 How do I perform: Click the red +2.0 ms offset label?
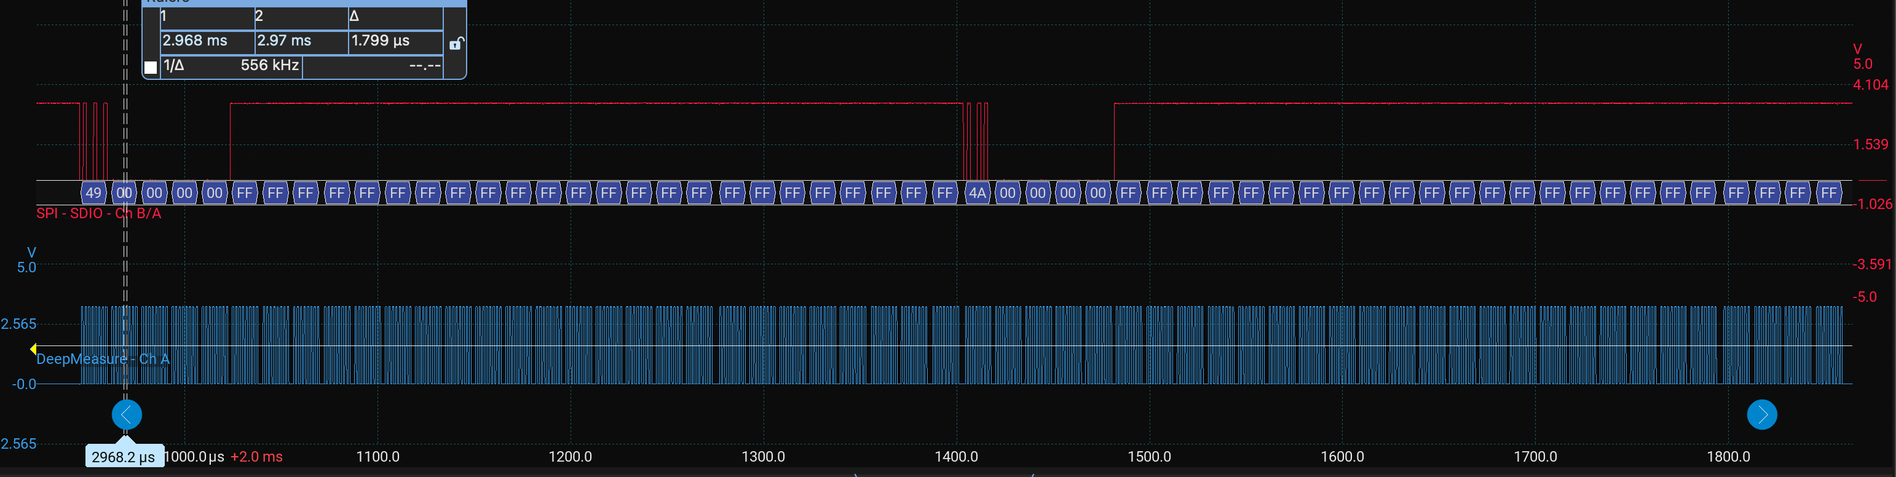pos(256,456)
